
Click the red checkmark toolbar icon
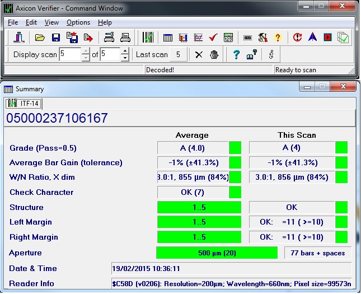(x=213, y=38)
